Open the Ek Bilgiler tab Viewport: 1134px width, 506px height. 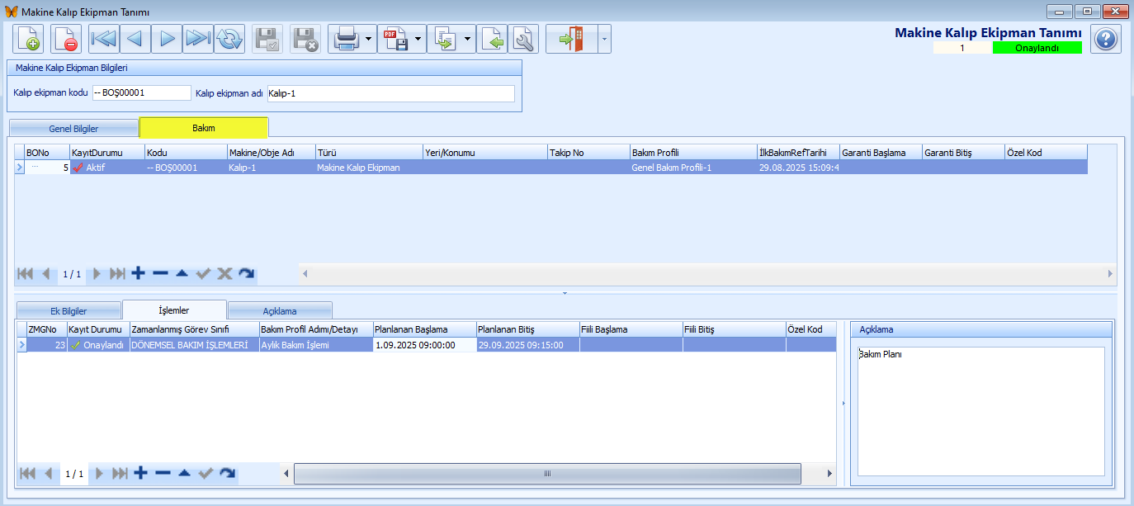click(69, 310)
